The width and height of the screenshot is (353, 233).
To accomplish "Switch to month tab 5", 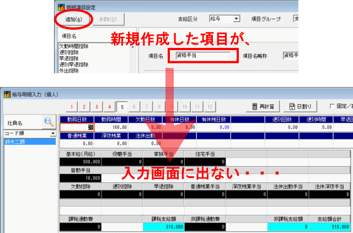I will pos(122,107).
